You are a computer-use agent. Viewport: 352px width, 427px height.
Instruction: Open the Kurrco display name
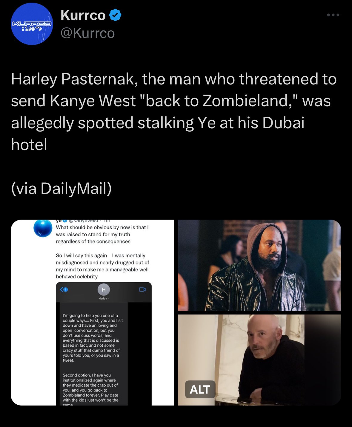click(83, 15)
